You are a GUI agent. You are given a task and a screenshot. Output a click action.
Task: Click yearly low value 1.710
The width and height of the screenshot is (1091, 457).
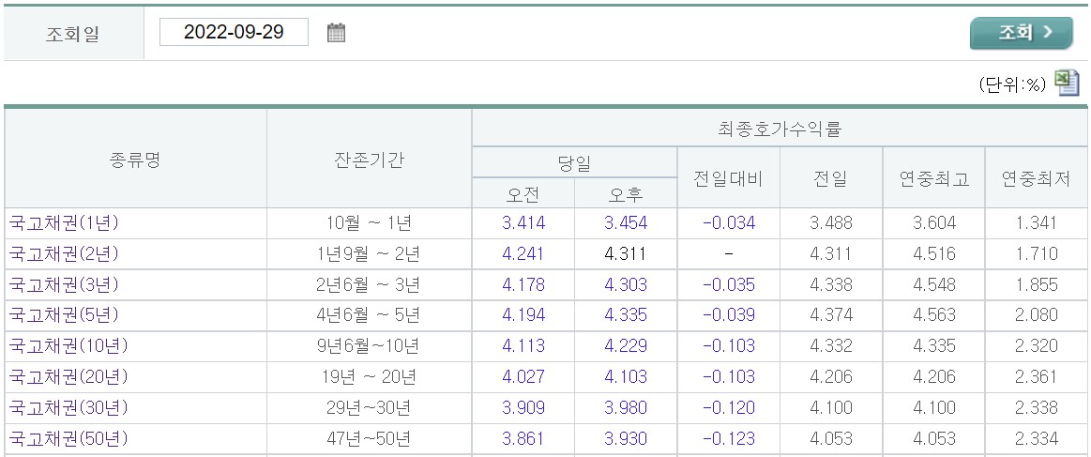click(1036, 254)
